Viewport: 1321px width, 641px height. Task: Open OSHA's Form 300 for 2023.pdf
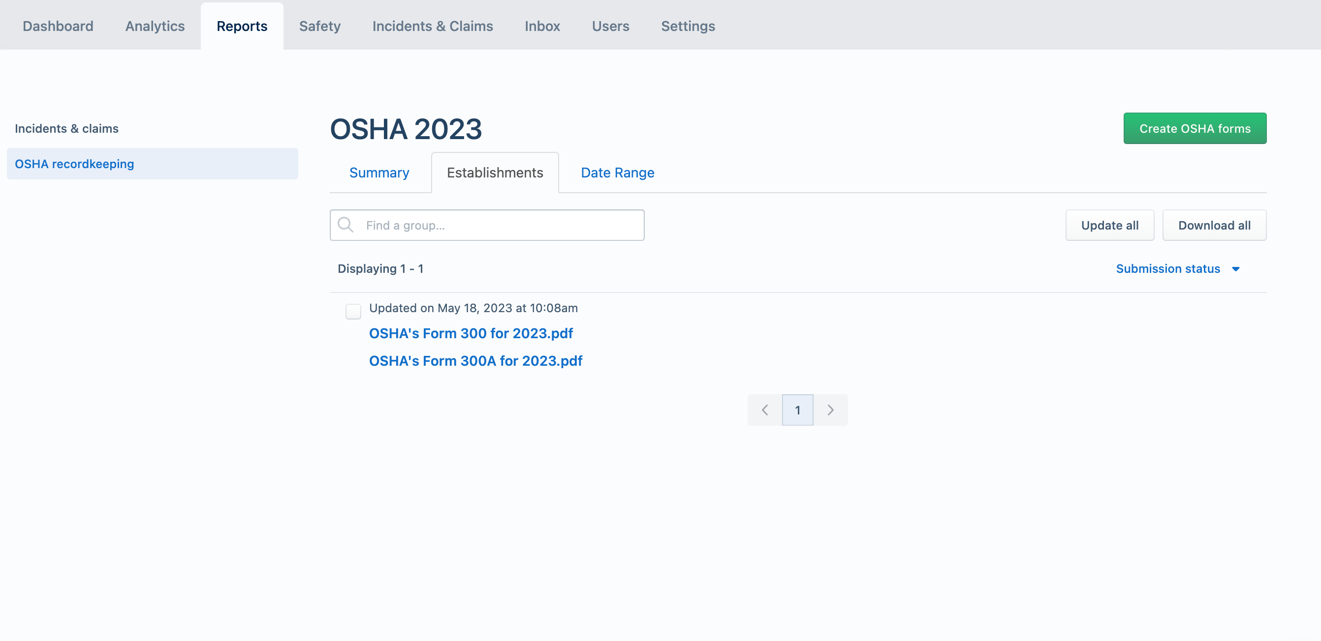click(471, 333)
